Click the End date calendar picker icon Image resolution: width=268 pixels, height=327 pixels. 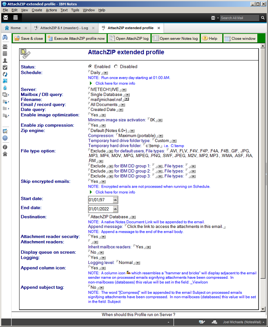[x=115, y=209]
